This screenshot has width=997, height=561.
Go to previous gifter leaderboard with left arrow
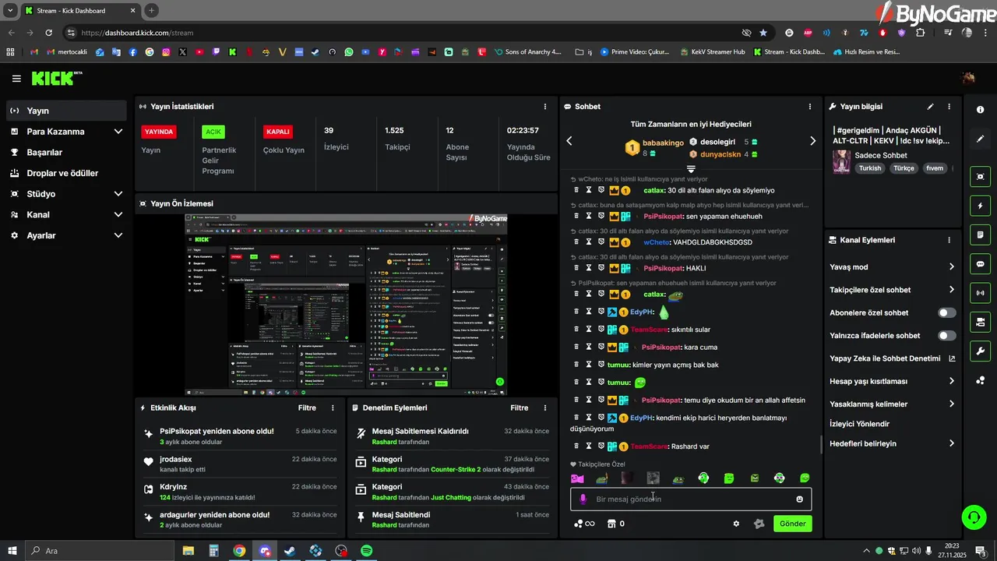tap(569, 141)
